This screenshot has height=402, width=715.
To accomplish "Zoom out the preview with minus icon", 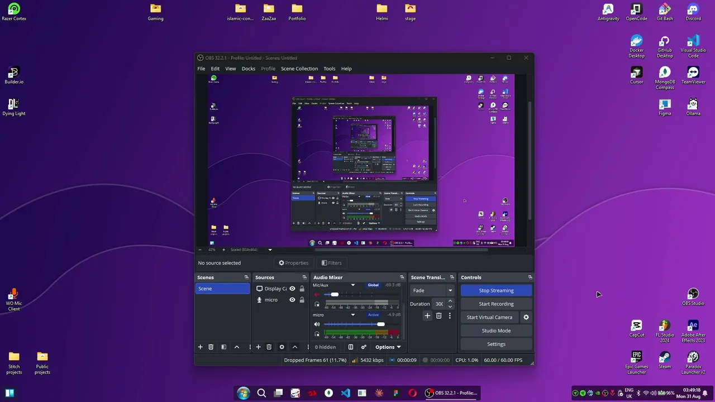I will (200, 250).
